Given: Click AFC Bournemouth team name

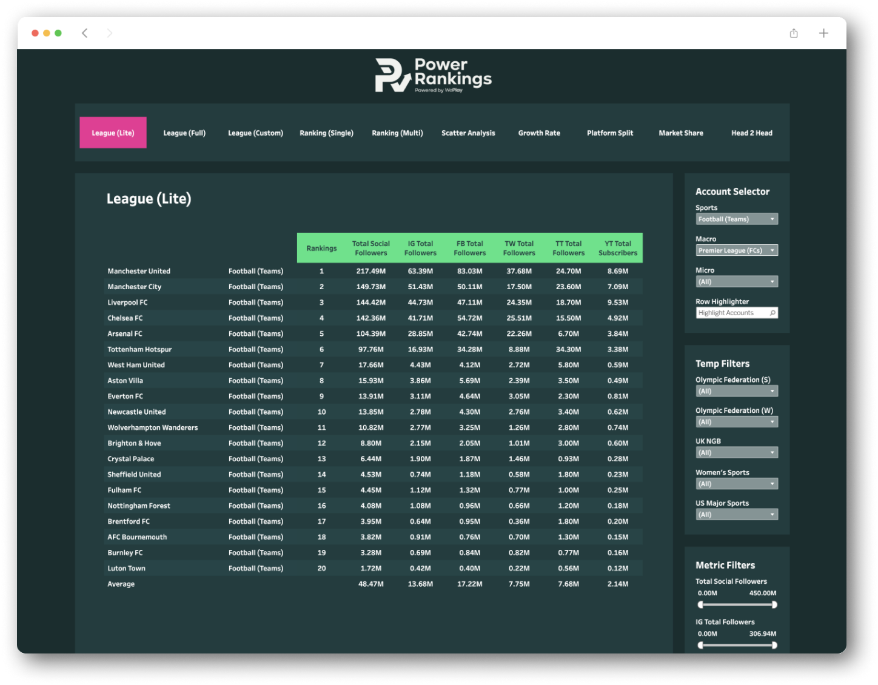Looking at the screenshot, I should [137, 537].
